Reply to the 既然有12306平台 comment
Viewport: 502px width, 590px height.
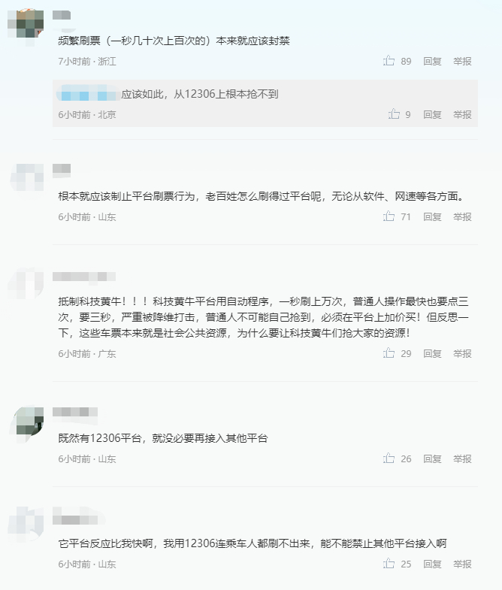[432, 459]
